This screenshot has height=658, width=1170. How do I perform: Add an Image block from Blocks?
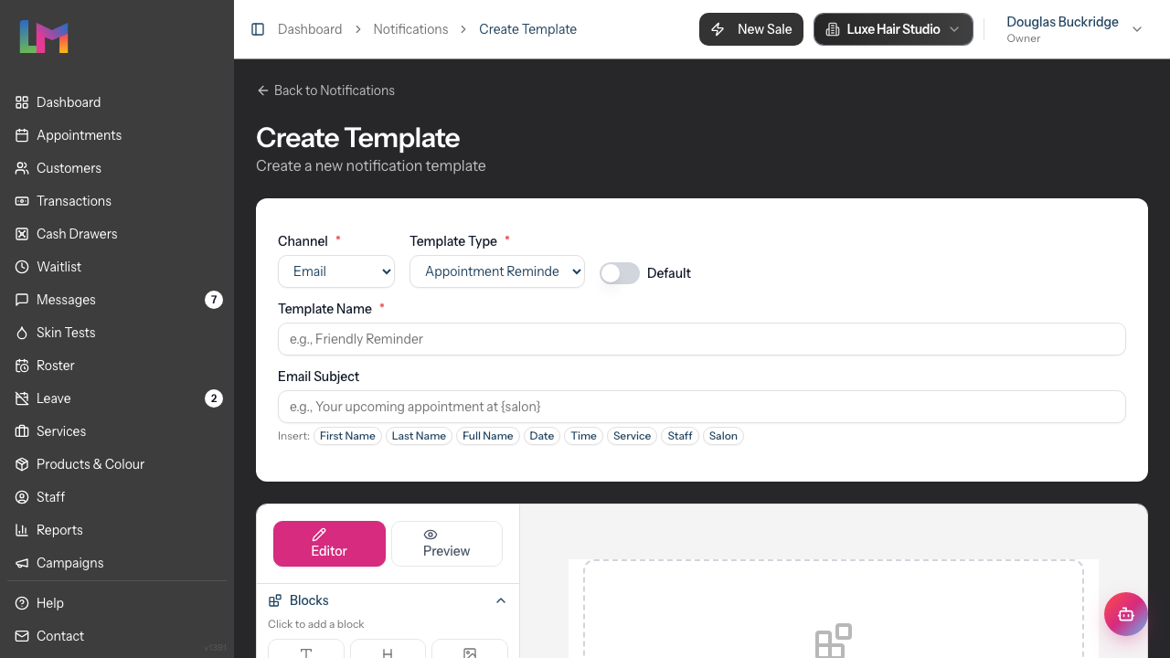tap(470, 649)
